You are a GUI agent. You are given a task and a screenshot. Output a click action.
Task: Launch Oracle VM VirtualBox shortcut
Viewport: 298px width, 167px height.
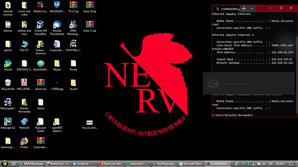41,28
